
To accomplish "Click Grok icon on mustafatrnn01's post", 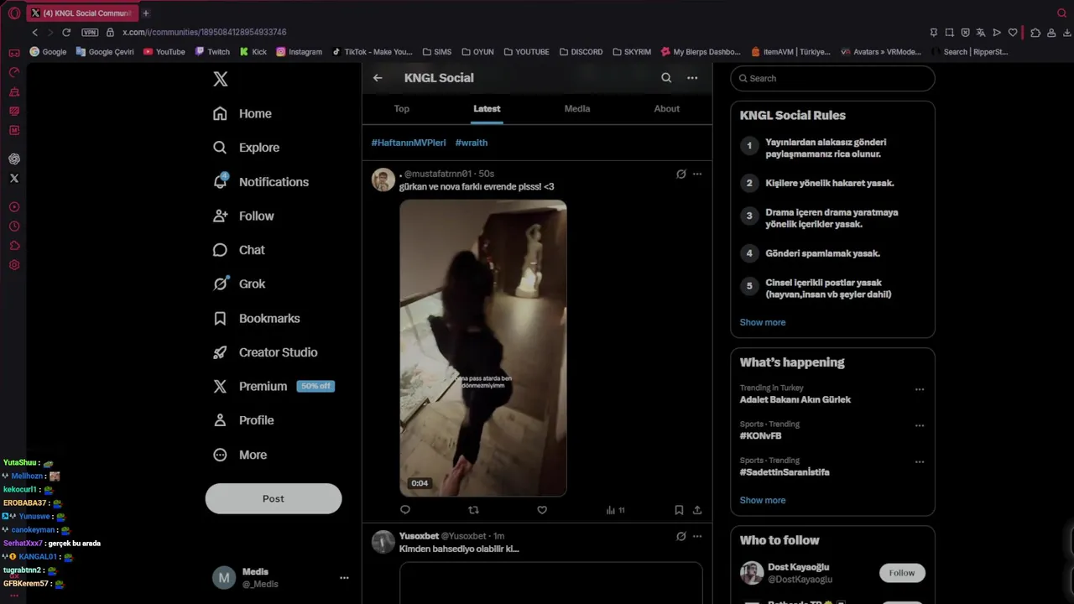I will click(x=681, y=174).
